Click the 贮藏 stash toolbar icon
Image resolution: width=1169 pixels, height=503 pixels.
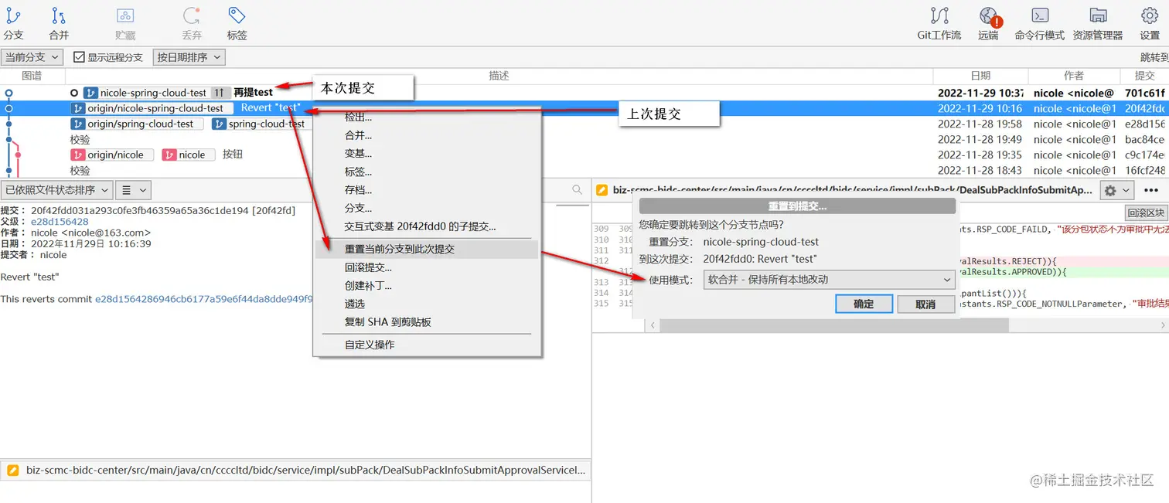pyautogui.click(x=125, y=24)
